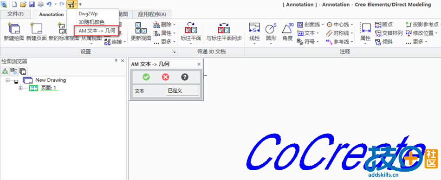
Task: Expand the 从属视图 dropdown arrow
Action: (91, 44)
